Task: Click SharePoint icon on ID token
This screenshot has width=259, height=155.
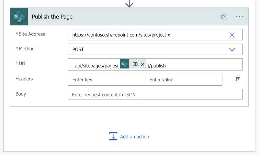Action: click(x=124, y=64)
